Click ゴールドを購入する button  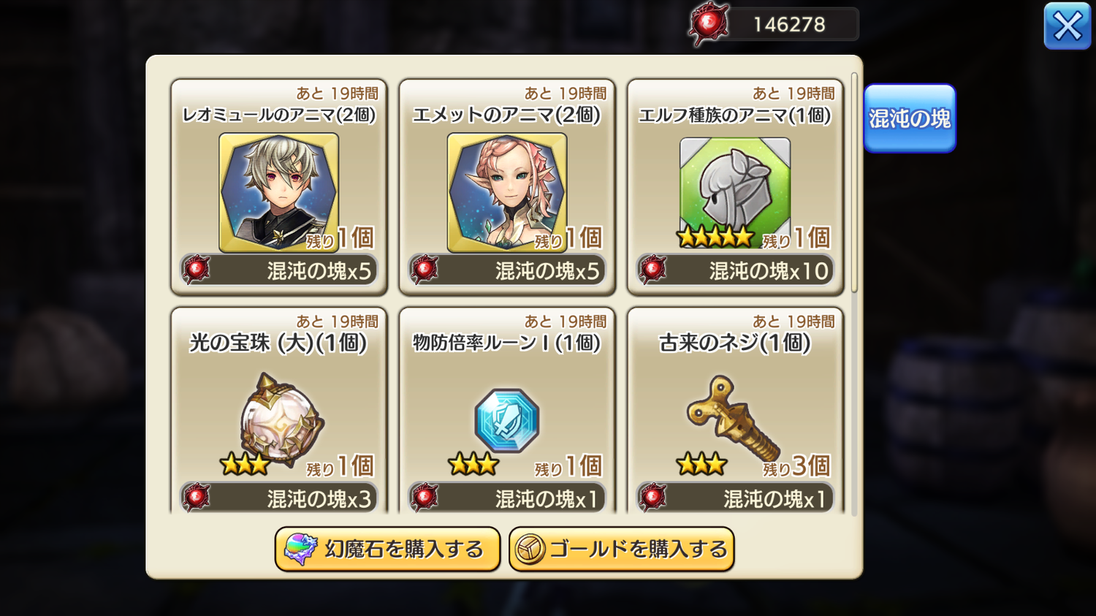click(622, 549)
